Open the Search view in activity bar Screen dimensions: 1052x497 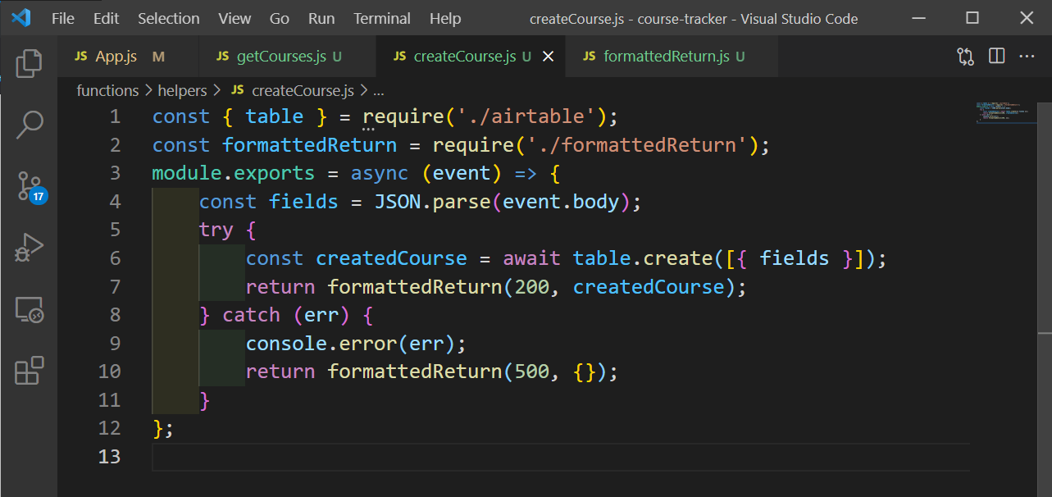pos(29,125)
